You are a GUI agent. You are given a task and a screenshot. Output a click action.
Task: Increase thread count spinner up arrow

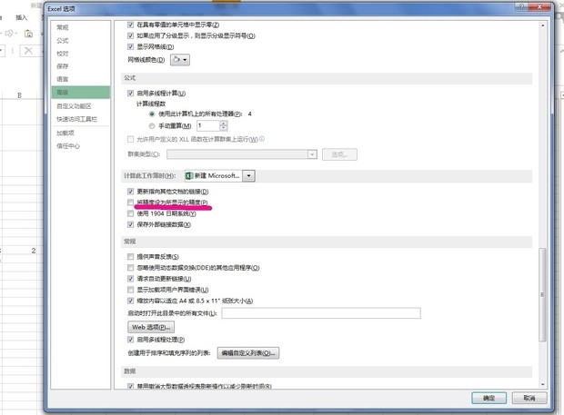pos(224,124)
